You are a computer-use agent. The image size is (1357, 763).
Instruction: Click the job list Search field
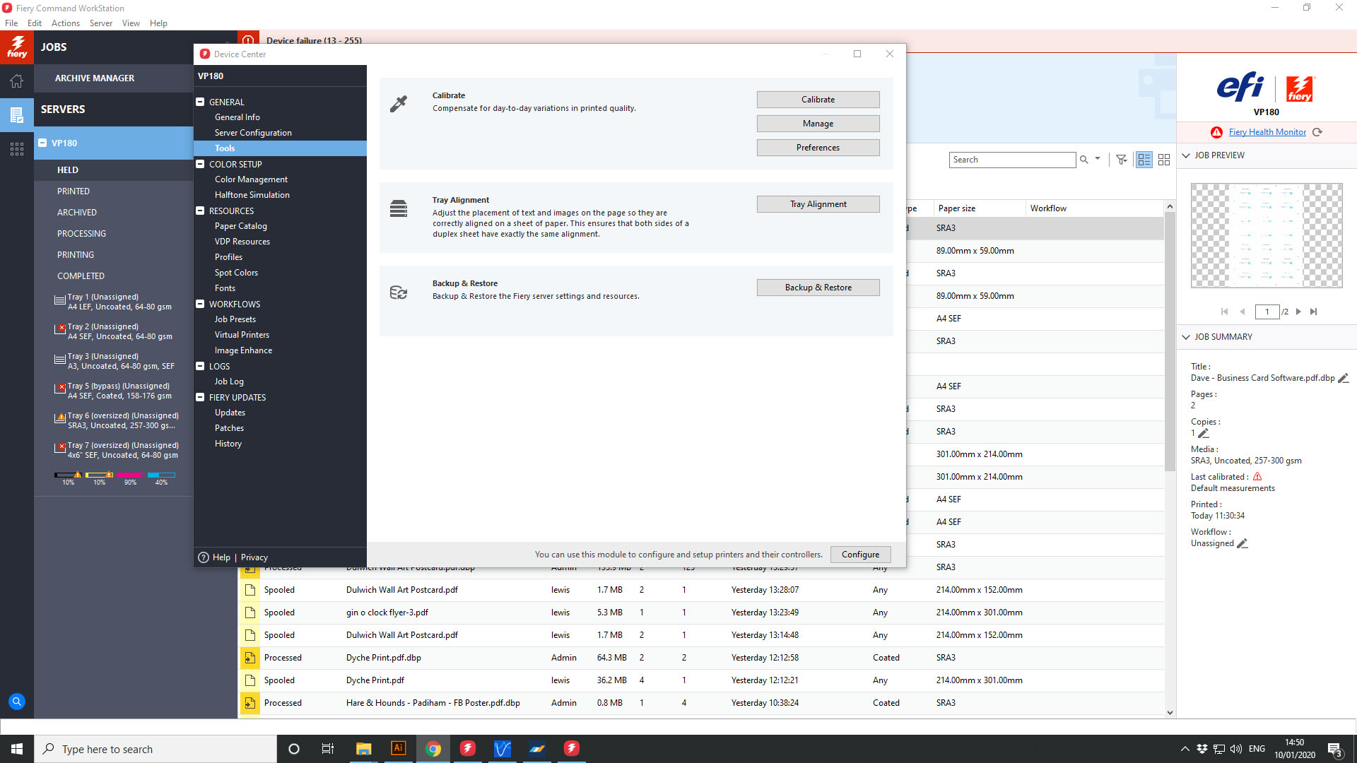click(x=1012, y=160)
